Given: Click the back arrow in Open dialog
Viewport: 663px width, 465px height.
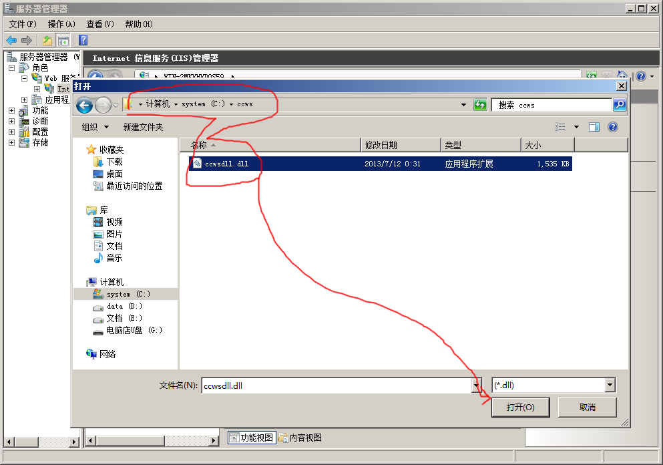Looking at the screenshot, I should tap(84, 105).
